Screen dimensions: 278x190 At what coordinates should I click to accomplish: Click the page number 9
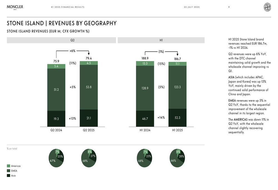[229, 7]
